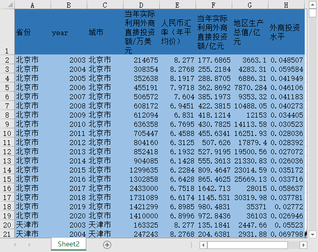Select column A header
This screenshot has width=318, height=252.
coord(33,5)
